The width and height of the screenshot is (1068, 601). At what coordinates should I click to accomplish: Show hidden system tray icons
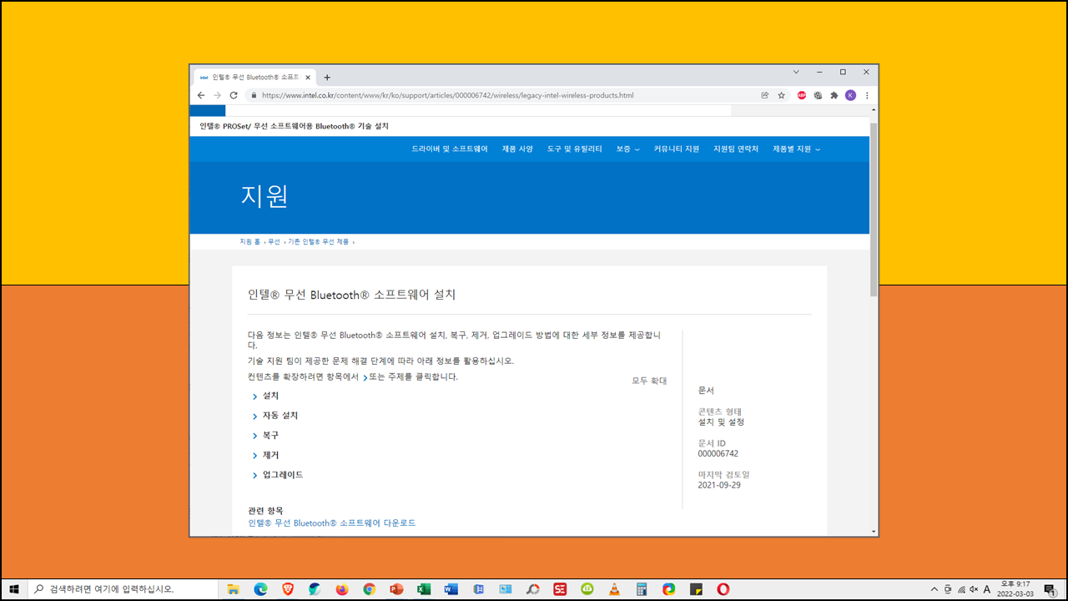(x=934, y=589)
